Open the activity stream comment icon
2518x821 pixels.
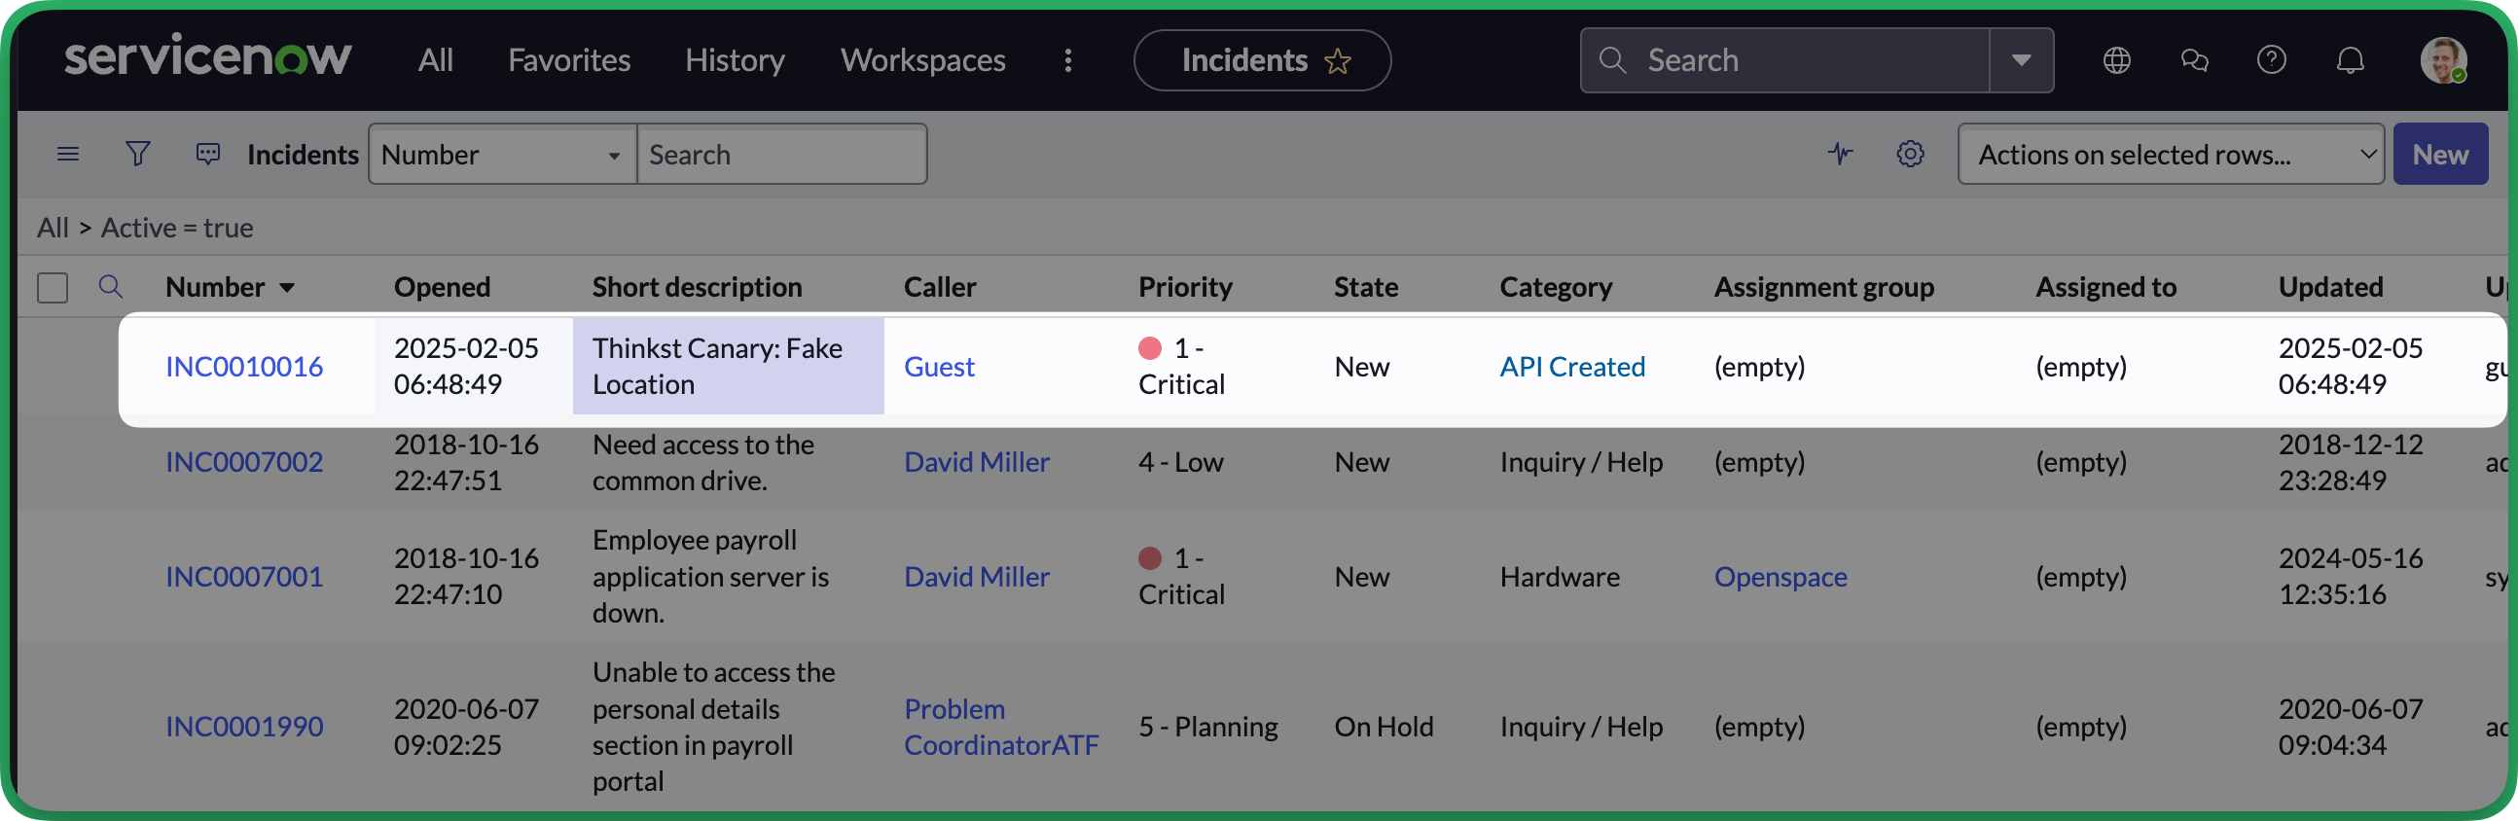point(208,154)
